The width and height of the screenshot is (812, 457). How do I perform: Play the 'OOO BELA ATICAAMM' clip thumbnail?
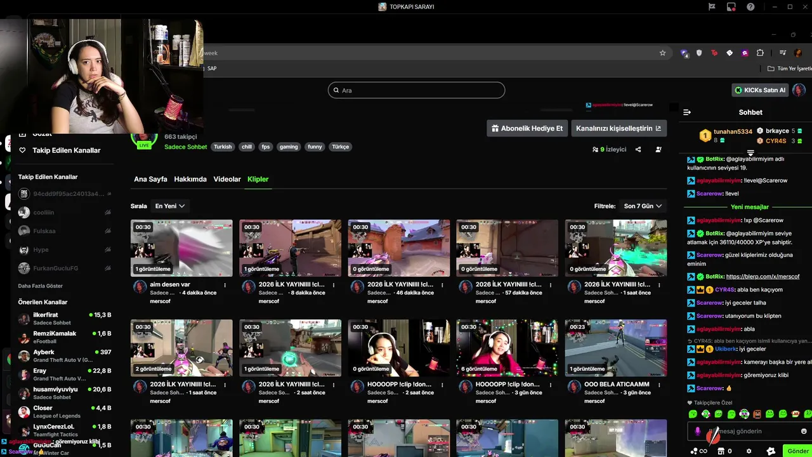click(615, 348)
